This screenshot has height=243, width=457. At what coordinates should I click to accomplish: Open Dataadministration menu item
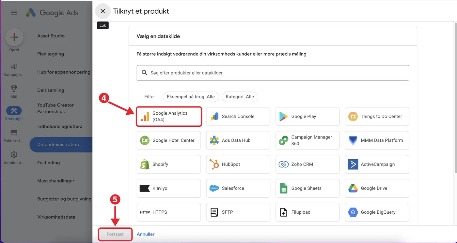pos(61,145)
